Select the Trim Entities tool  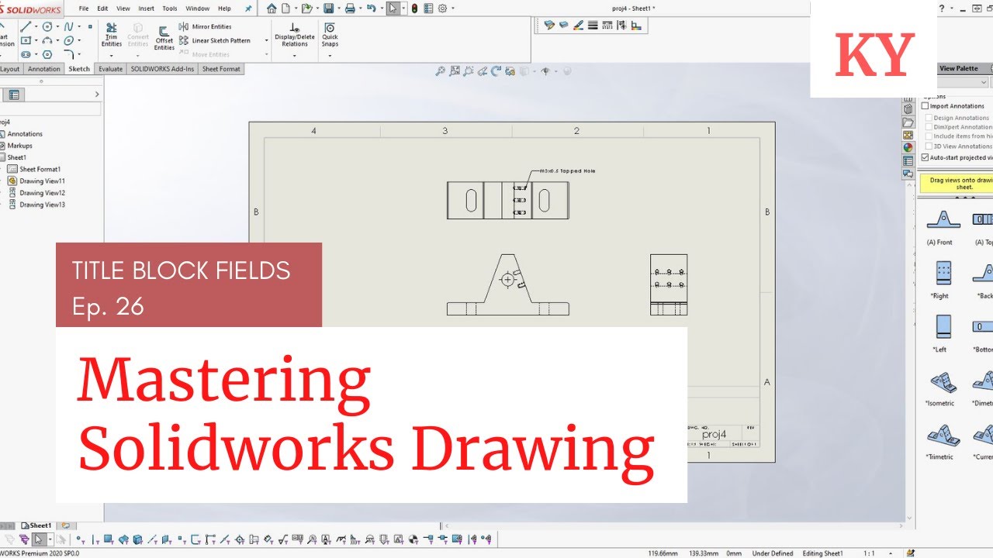[x=112, y=36]
